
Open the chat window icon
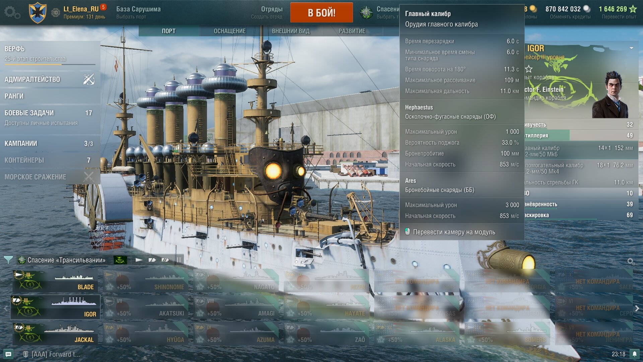click(x=8, y=354)
